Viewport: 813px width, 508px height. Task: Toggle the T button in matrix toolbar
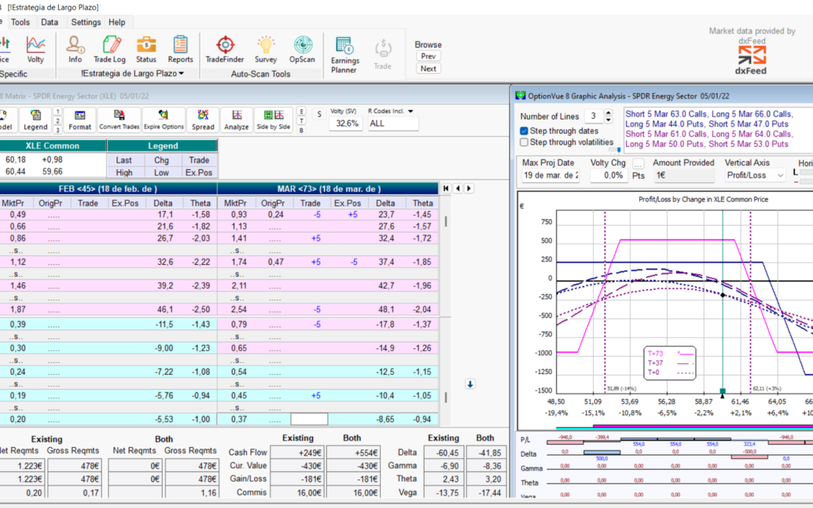301,120
